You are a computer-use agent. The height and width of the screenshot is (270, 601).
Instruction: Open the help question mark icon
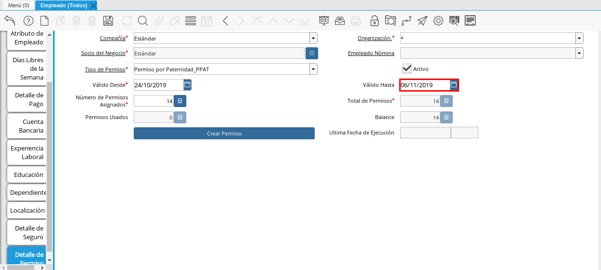tap(28, 21)
